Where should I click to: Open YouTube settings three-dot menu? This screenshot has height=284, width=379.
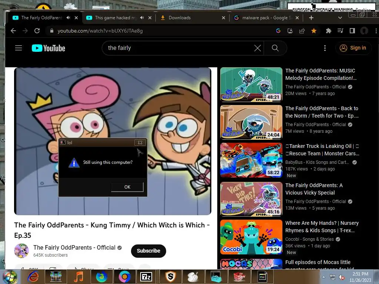pyautogui.click(x=325, y=48)
